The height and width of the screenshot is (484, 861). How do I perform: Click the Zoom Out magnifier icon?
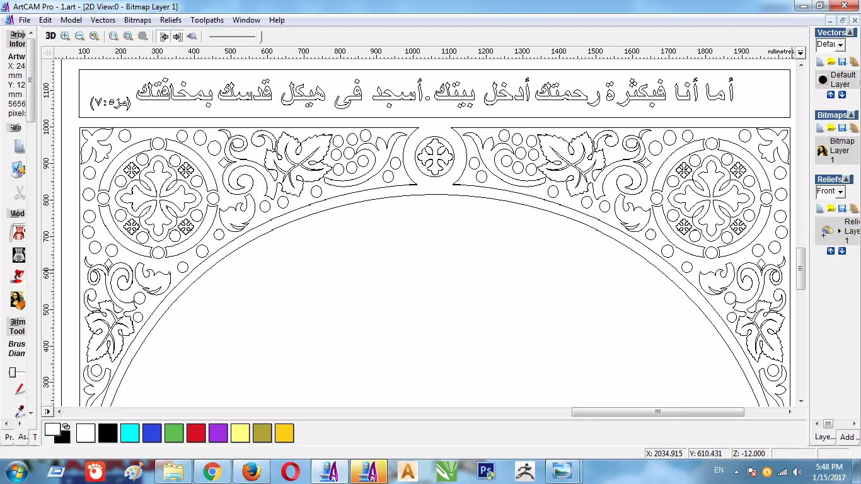tap(79, 36)
